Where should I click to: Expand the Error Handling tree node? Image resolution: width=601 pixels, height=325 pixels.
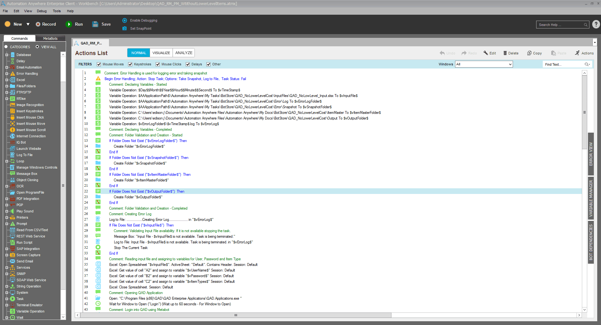(7, 74)
